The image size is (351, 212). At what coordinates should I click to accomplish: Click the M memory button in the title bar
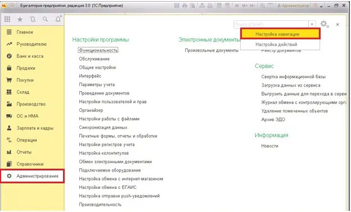[x=237, y=6]
